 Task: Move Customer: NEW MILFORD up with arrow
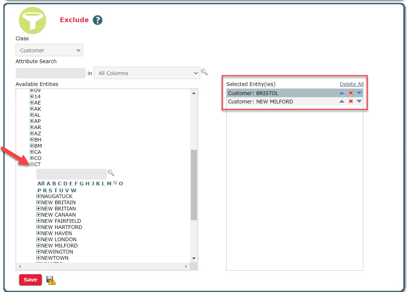[342, 102]
